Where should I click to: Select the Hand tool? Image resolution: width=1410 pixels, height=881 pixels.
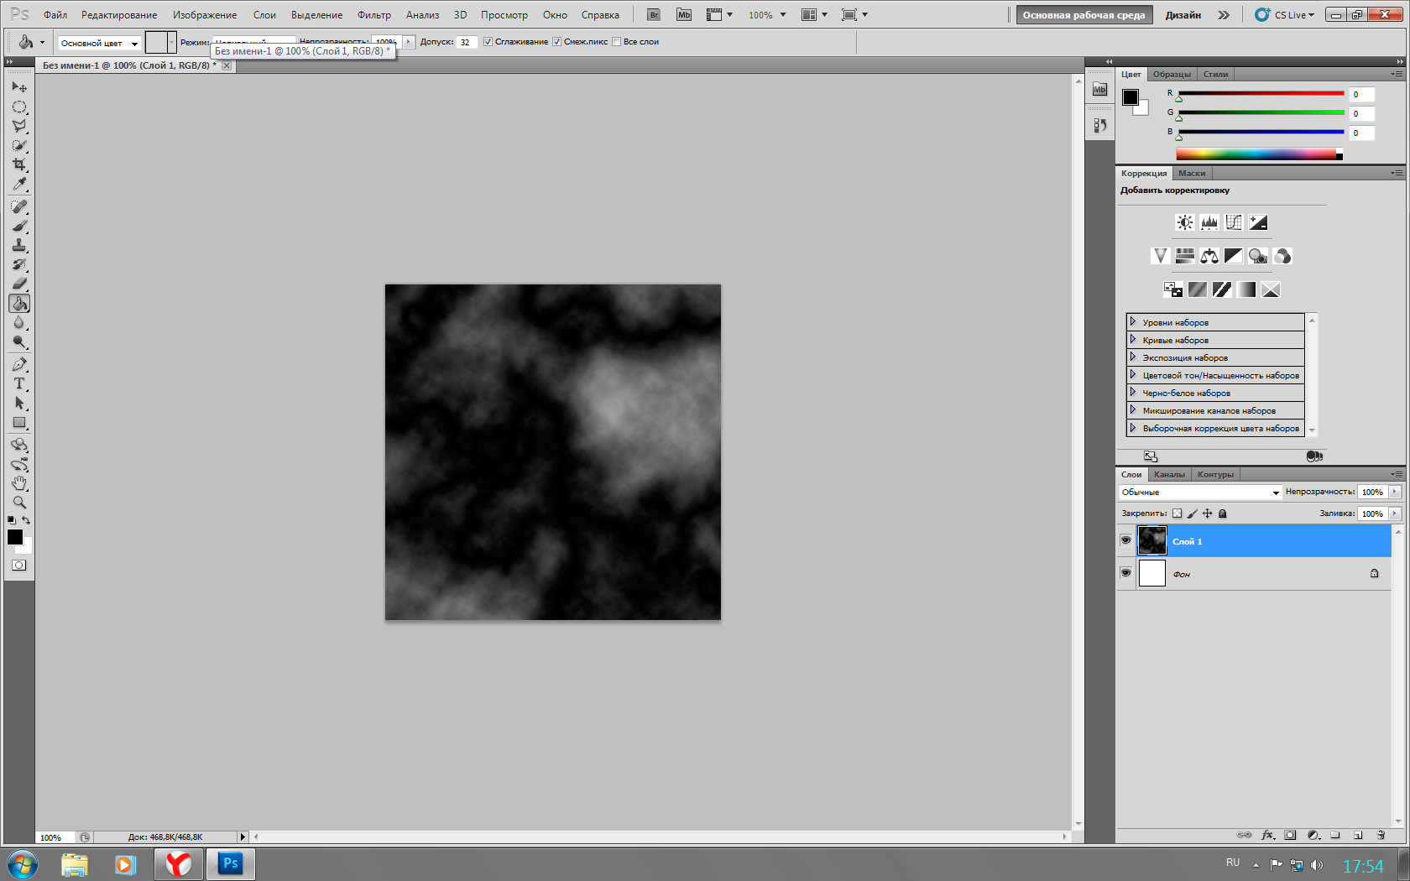click(x=19, y=483)
